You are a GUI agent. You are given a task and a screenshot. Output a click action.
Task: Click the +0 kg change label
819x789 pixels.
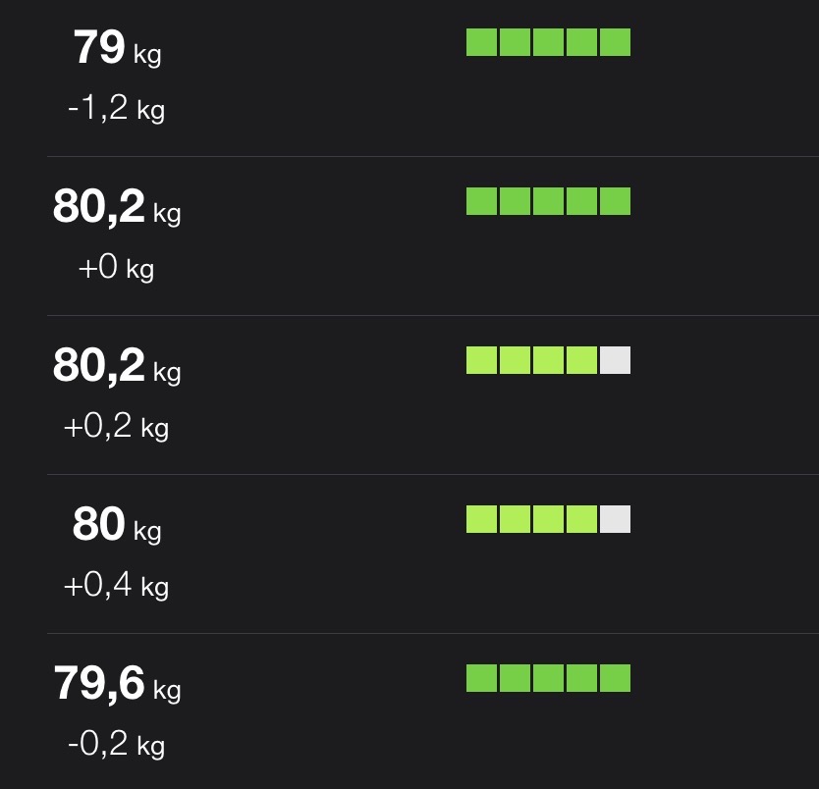116,268
